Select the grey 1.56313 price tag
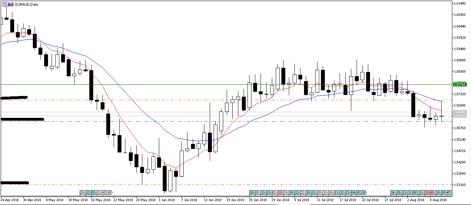471x205 pixels. 459,116
